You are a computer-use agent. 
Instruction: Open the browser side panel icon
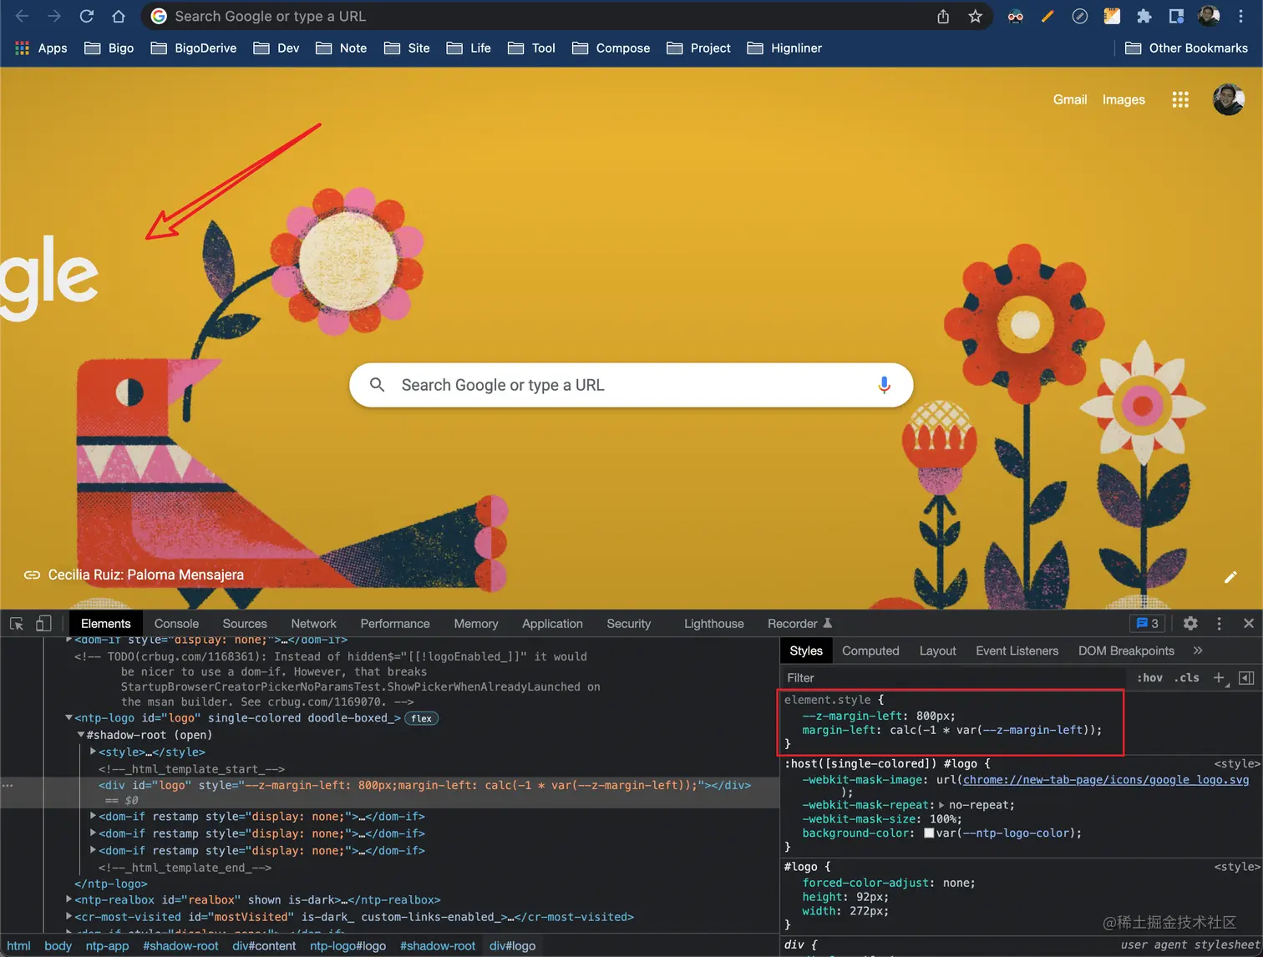pos(1176,16)
